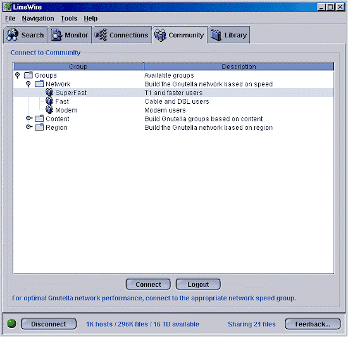Expand the Content tree node
Viewport: 348px width, 337px height.
[x=29, y=118]
